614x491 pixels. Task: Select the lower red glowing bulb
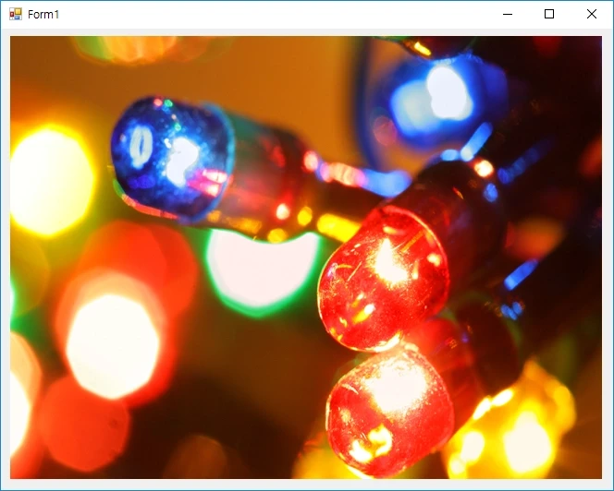pos(388,406)
